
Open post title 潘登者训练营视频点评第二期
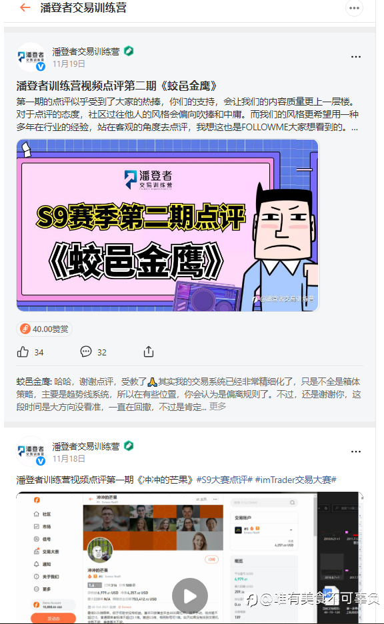click(x=117, y=86)
